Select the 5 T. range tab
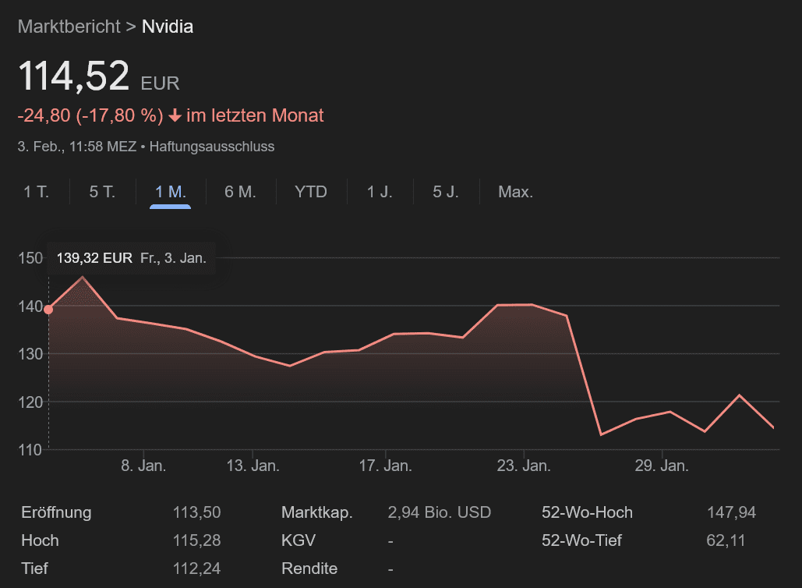802x588 pixels. (x=102, y=192)
